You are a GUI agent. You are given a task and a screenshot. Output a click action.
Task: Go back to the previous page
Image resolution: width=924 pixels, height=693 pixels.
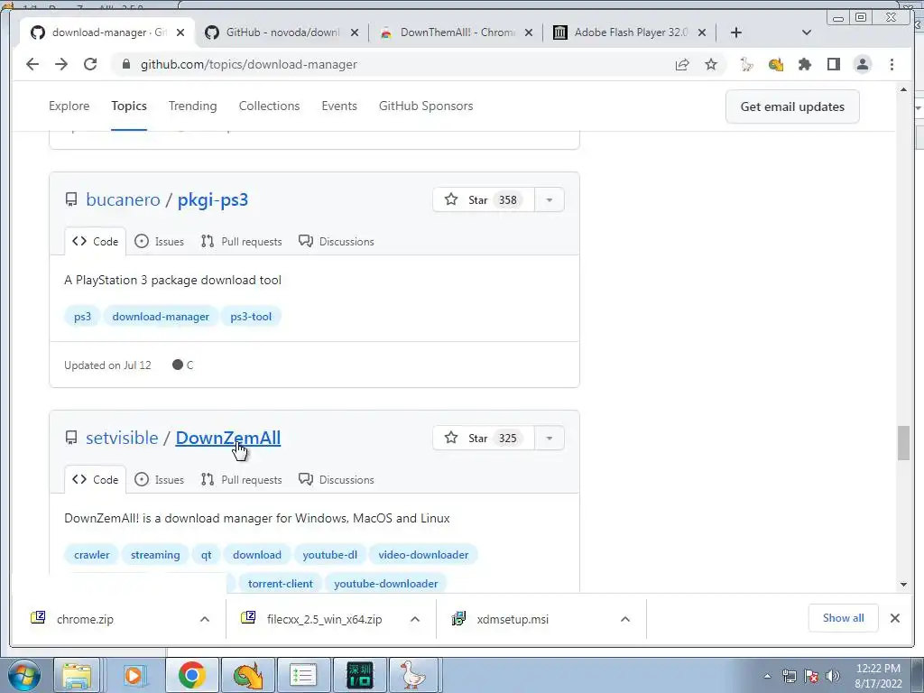[32, 64]
